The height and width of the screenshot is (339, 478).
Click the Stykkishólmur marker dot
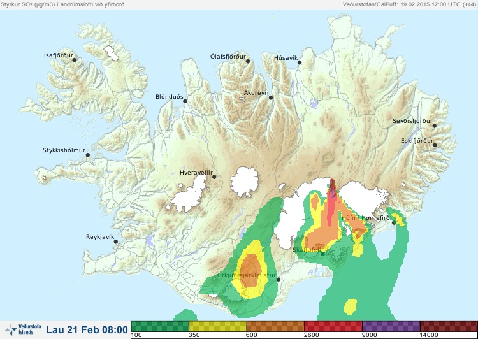pos(88,155)
